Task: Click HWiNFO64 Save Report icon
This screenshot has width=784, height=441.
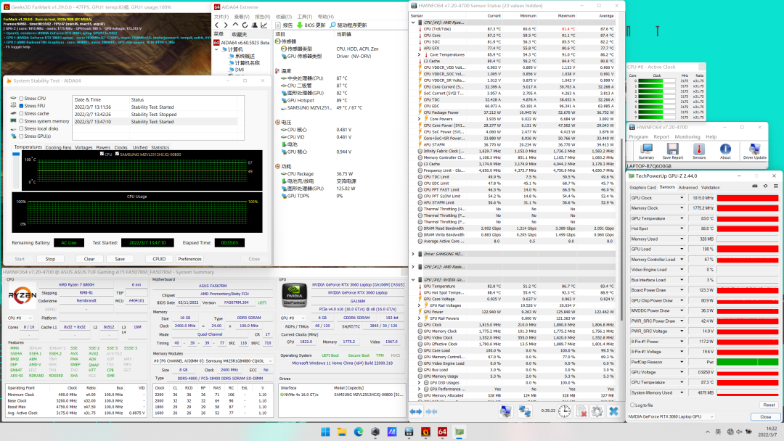Action: point(672,152)
